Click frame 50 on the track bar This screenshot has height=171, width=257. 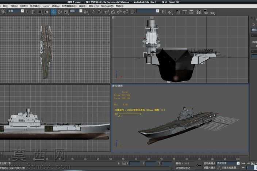point(110,159)
